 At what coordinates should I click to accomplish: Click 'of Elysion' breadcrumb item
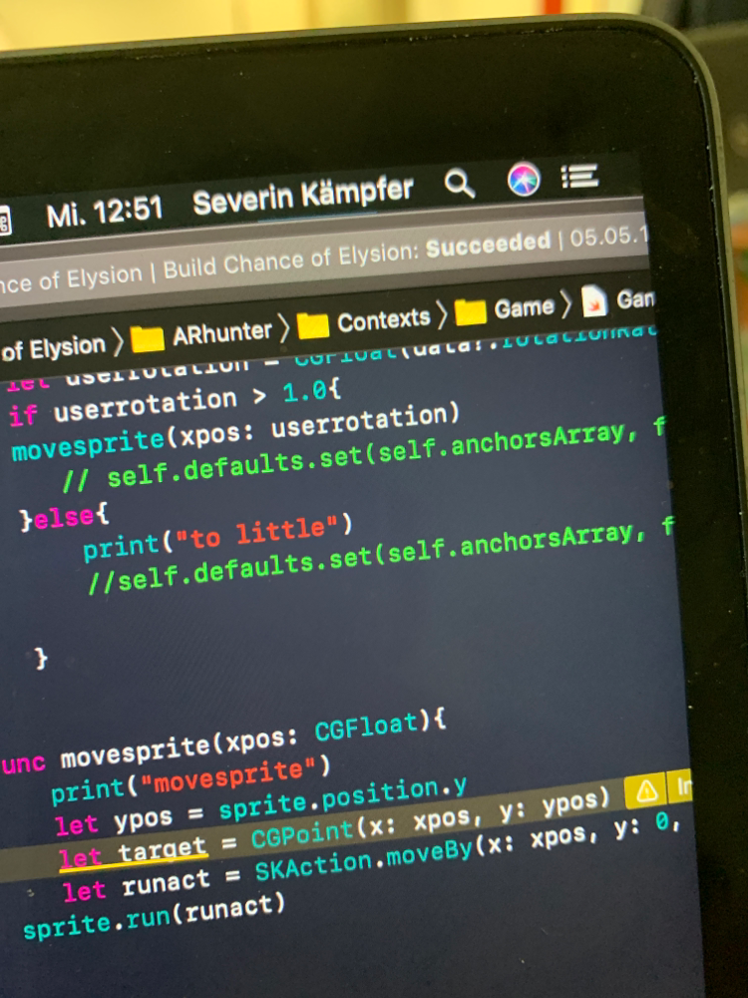click(54, 348)
